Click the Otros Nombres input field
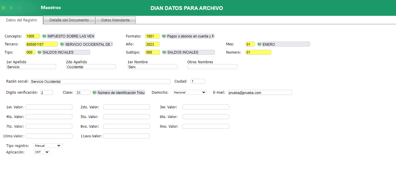 pos(212,66)
